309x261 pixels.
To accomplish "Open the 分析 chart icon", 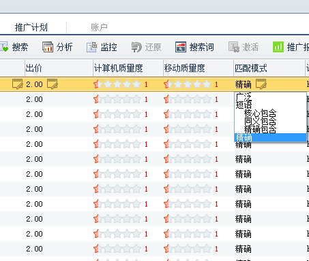I will pos(48,47).
